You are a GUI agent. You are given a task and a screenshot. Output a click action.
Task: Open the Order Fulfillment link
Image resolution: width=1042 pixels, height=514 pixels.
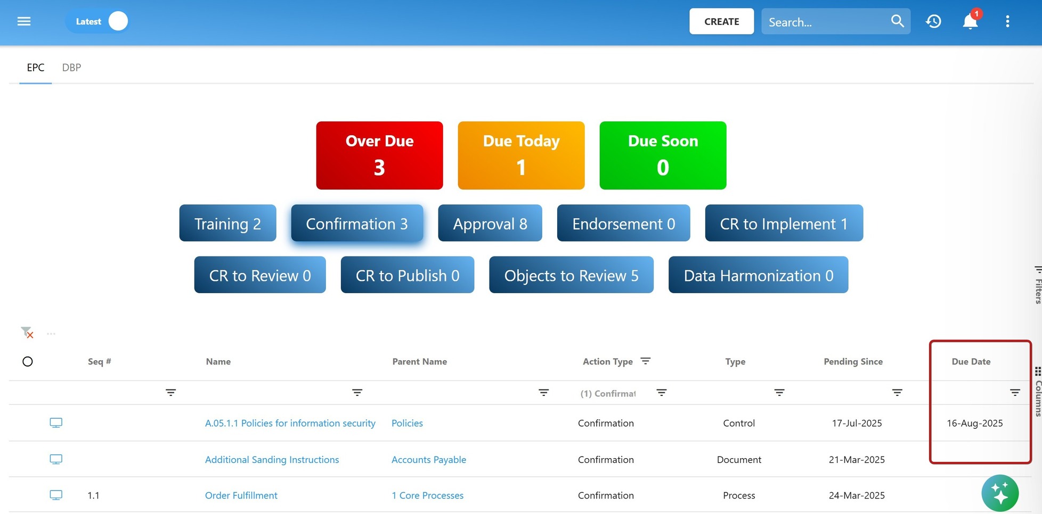[241, 495]
